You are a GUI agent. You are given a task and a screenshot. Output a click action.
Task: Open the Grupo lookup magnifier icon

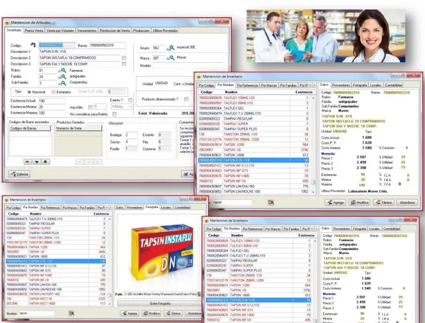coord(171,48)
